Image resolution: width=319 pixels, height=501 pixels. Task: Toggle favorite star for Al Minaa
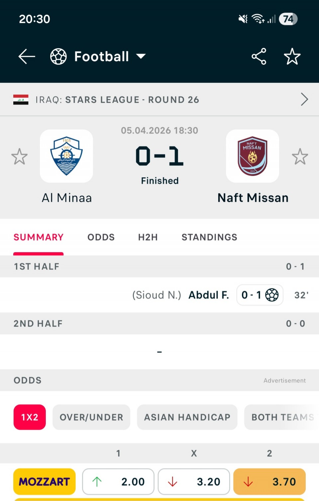tap(19, 156)
